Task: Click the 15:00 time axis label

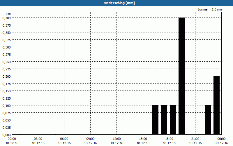Action: coord(143,139)
